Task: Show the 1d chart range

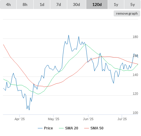Action: pos(42,4)
